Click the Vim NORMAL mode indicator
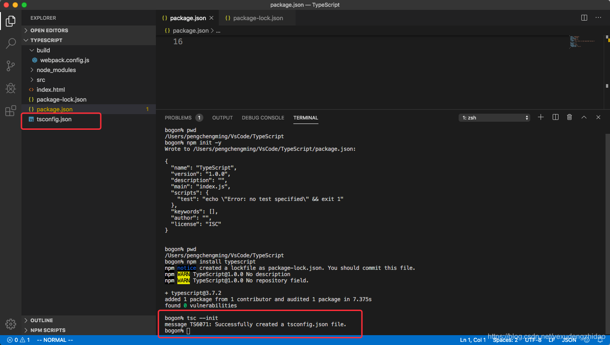Screen dimensions: 610x345 pyautogui.click(x=55, y=340)
